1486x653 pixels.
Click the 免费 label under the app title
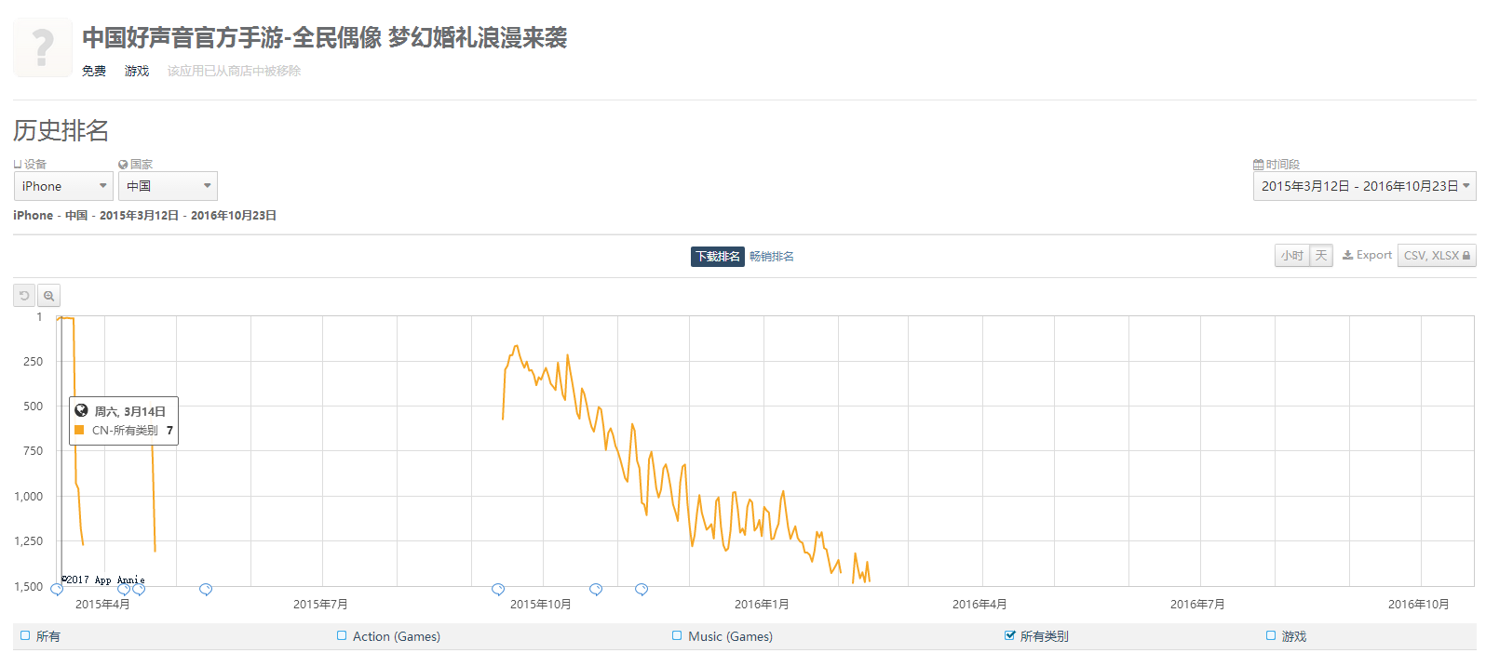click(x=94, y=71)
